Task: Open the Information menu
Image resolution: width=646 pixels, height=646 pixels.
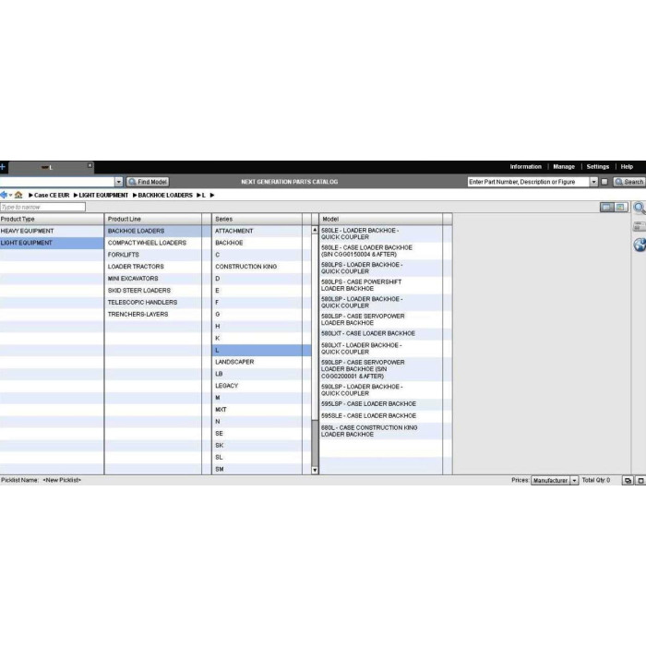Action: pyautogui.click(x=525, y=166)
